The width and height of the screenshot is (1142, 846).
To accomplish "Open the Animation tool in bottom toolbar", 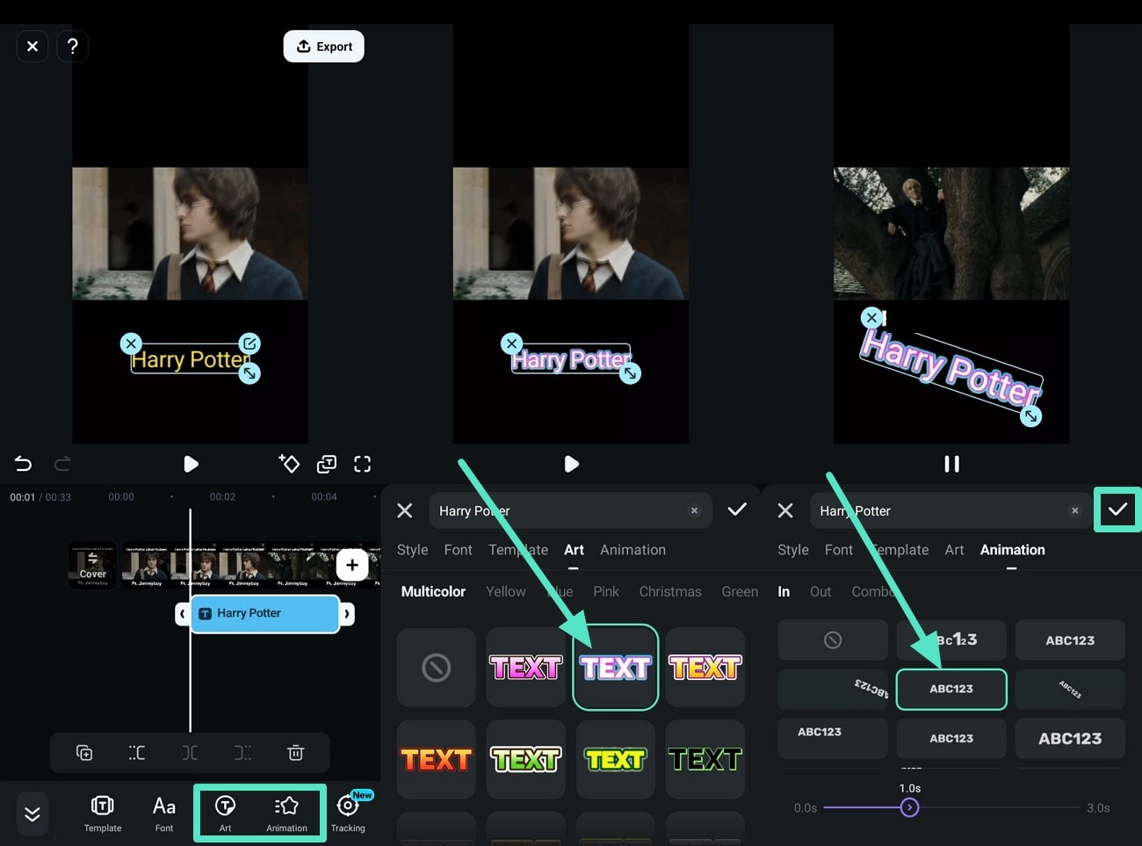I will pos(286,813).
